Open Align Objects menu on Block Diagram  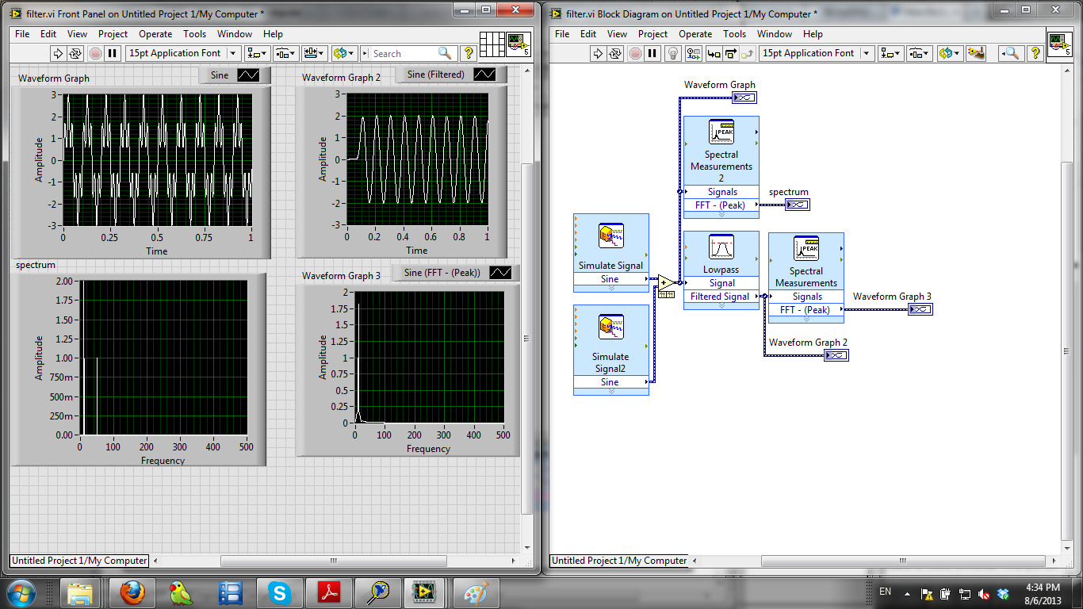point(890,53)
